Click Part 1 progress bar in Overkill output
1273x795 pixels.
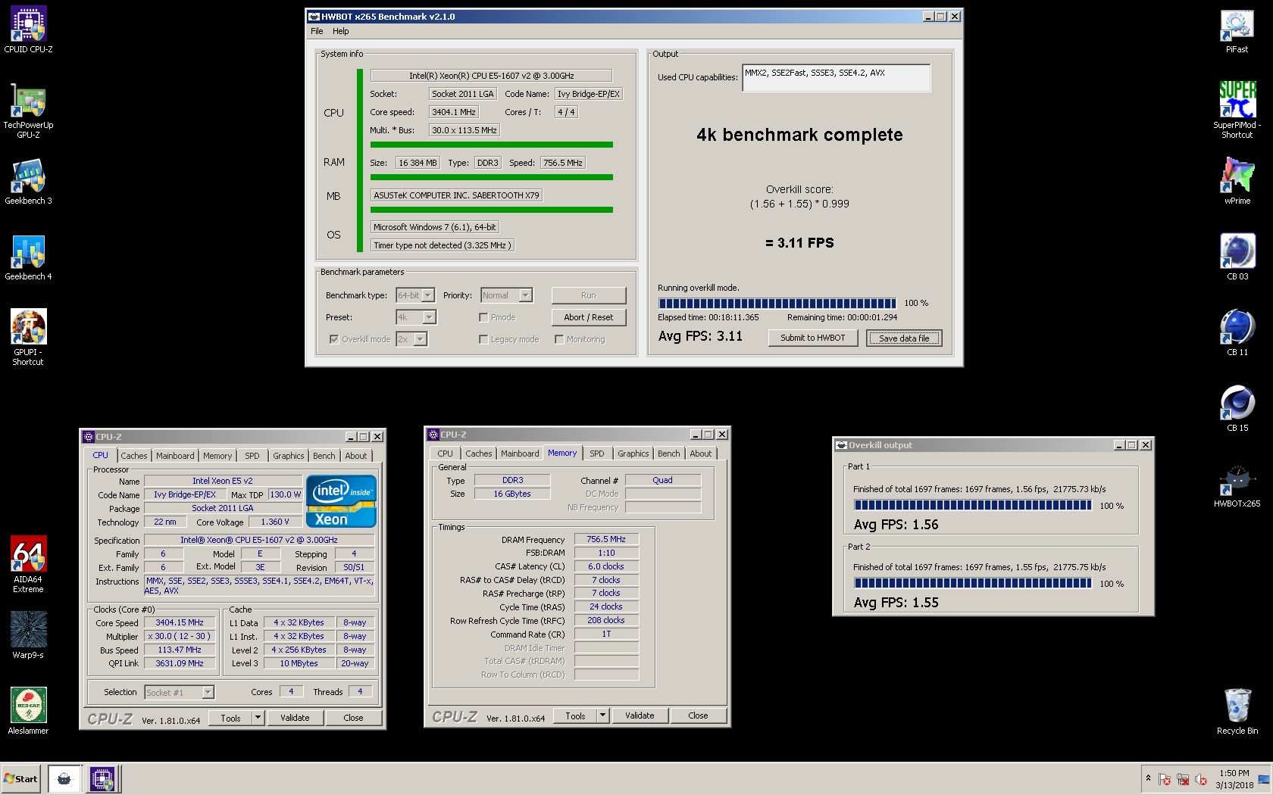[973, 505]
